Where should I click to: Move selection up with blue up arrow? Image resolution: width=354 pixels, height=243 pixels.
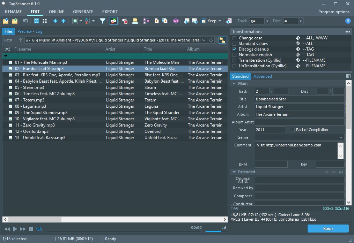64,21
